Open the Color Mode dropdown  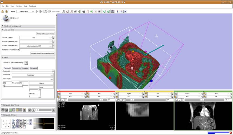pyautogui.click(x=32, y=79)
